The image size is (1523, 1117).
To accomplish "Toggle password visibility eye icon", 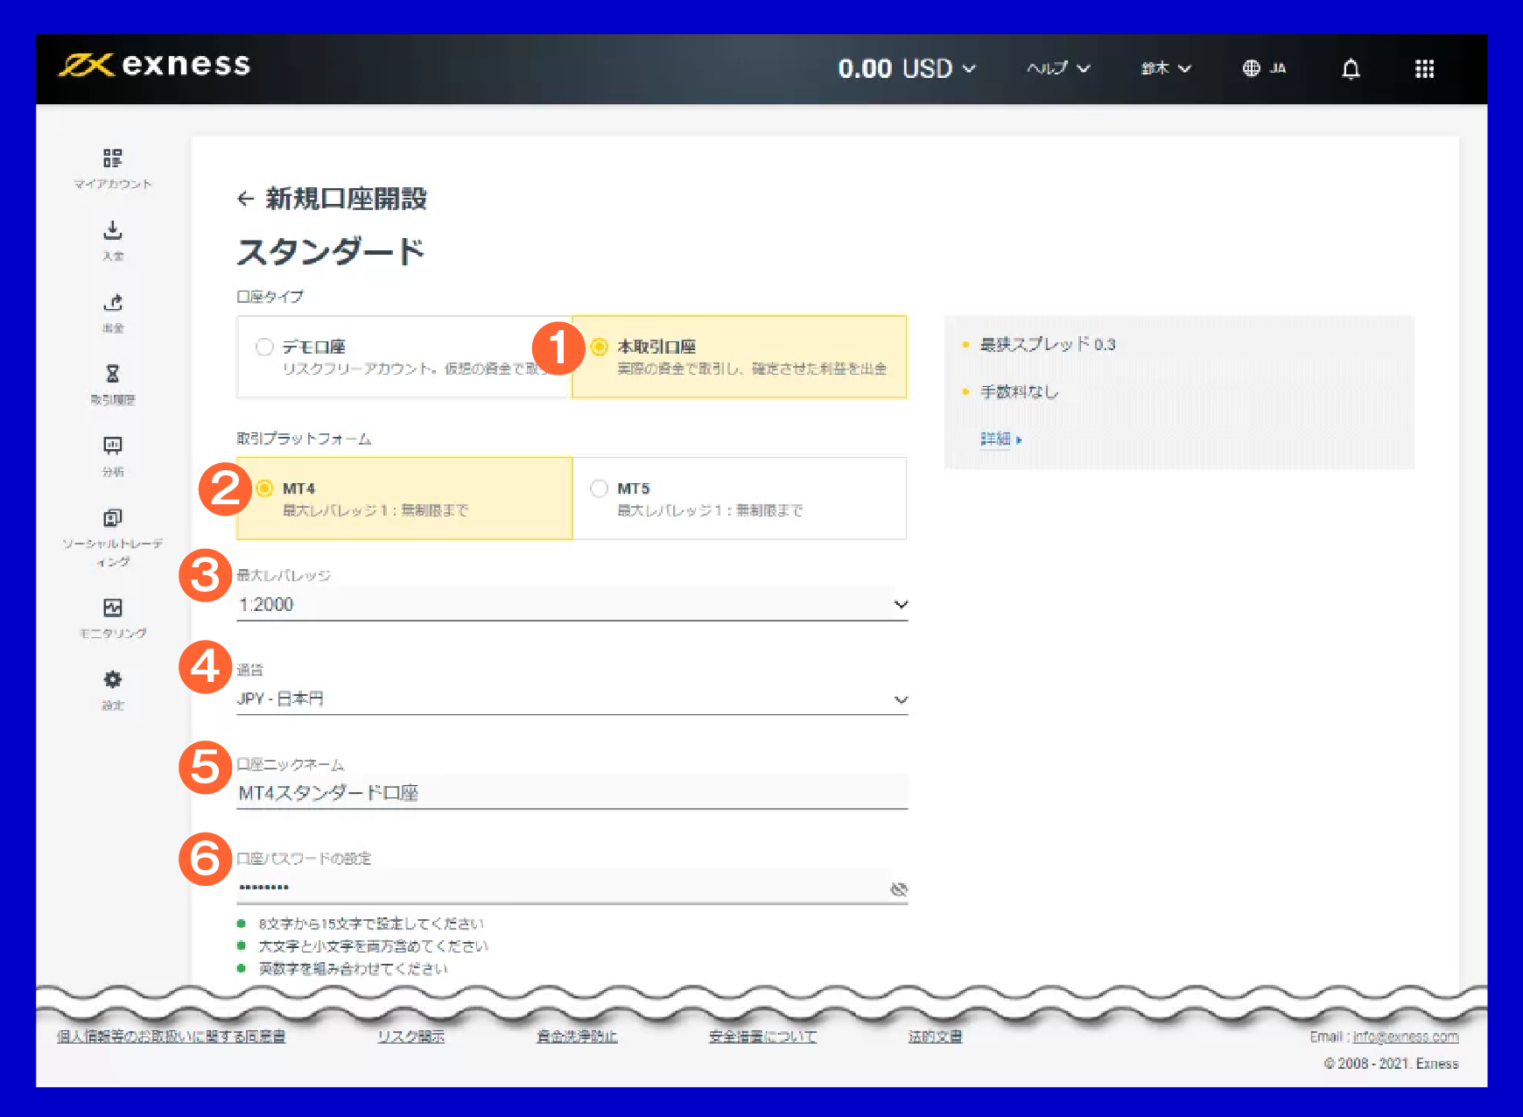I will [x=899, y=889].
